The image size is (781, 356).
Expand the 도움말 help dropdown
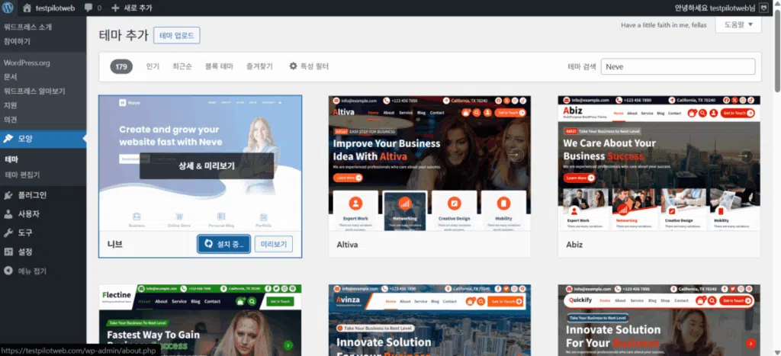[738, 24]
